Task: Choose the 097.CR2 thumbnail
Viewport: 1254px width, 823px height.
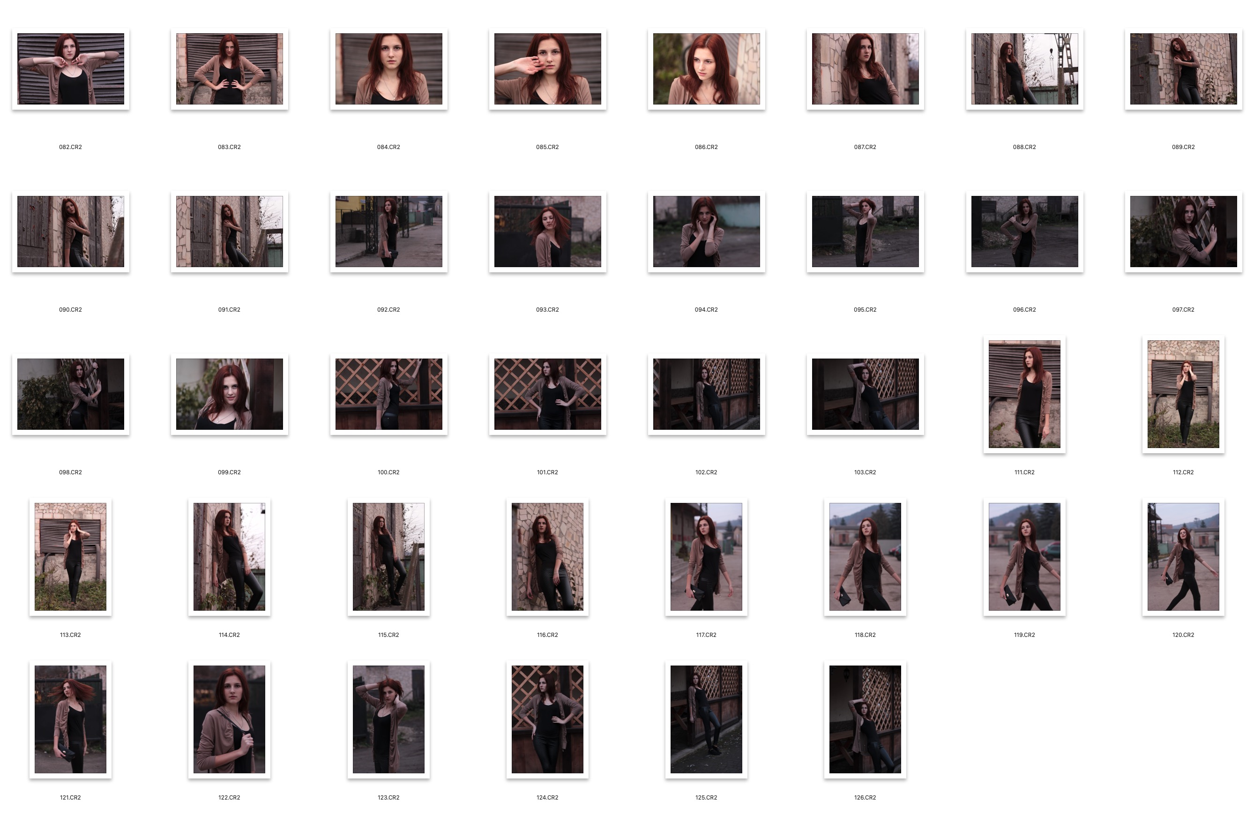Action: coord(1183,232)
